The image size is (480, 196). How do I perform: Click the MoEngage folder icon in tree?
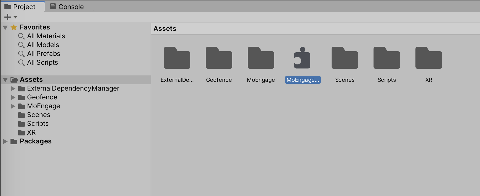click(22, 106)
